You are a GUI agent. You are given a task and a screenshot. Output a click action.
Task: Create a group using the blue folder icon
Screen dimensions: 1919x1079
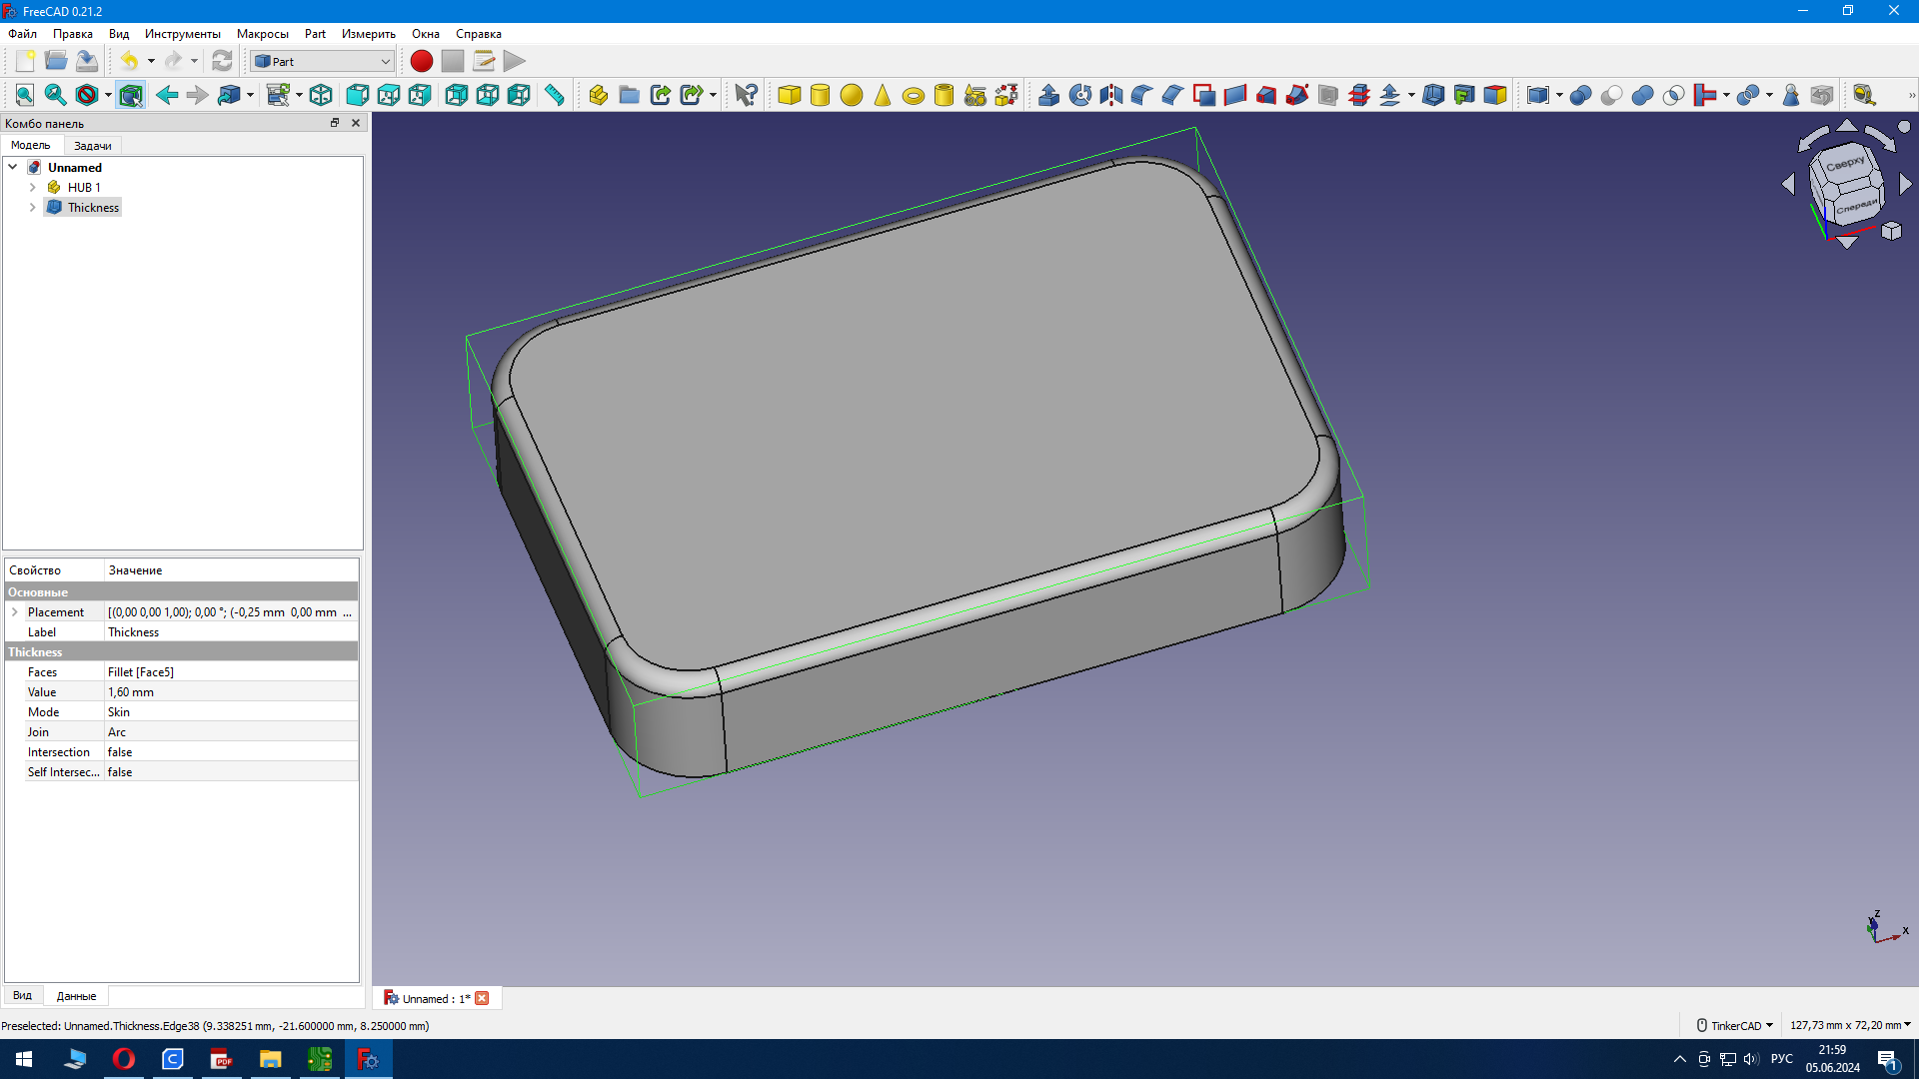pyautogui.click(x=630, y=95)
